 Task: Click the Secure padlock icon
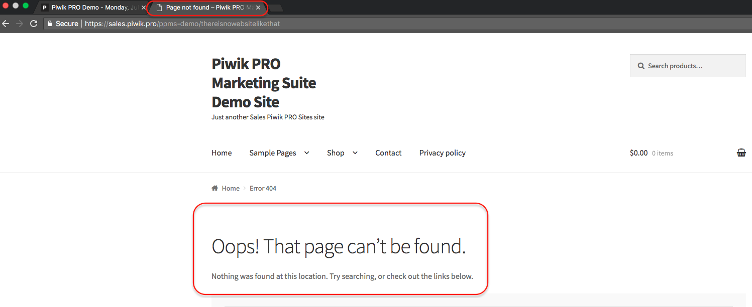click(49, 24)
